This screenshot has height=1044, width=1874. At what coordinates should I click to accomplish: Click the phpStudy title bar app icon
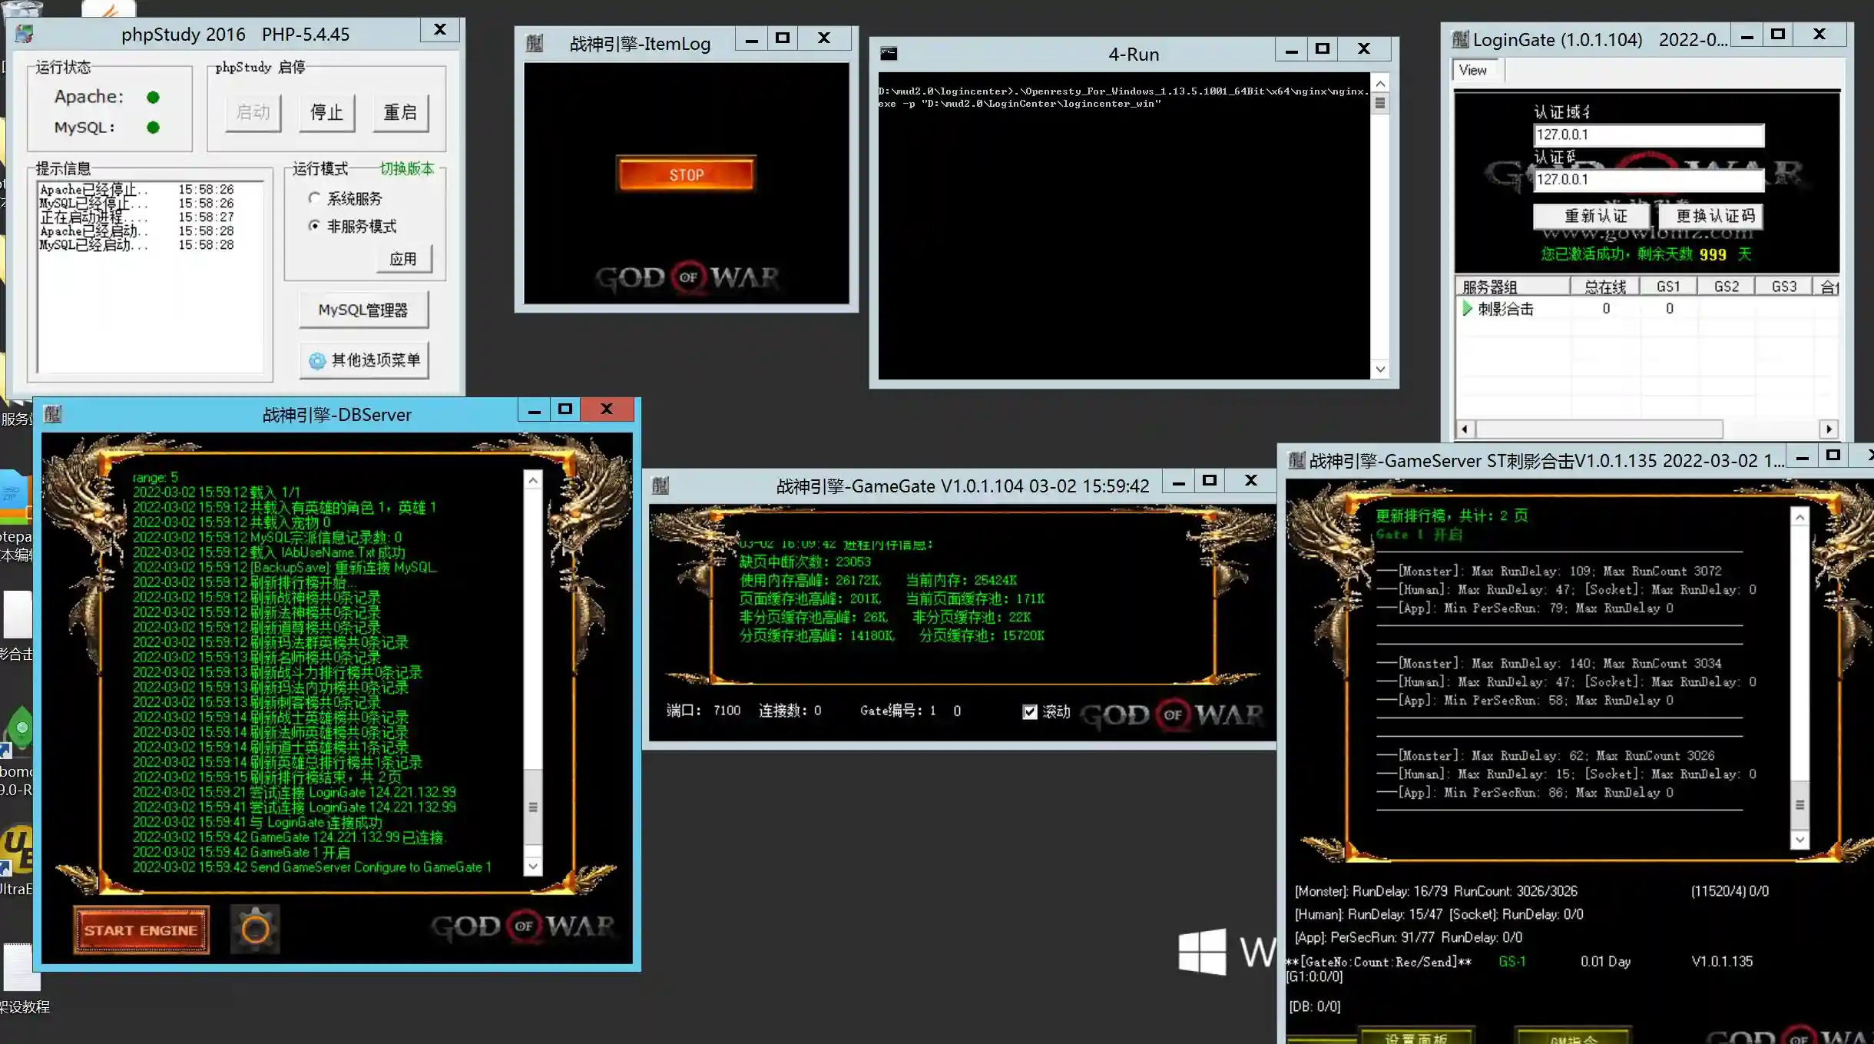[x=25, y=34]
